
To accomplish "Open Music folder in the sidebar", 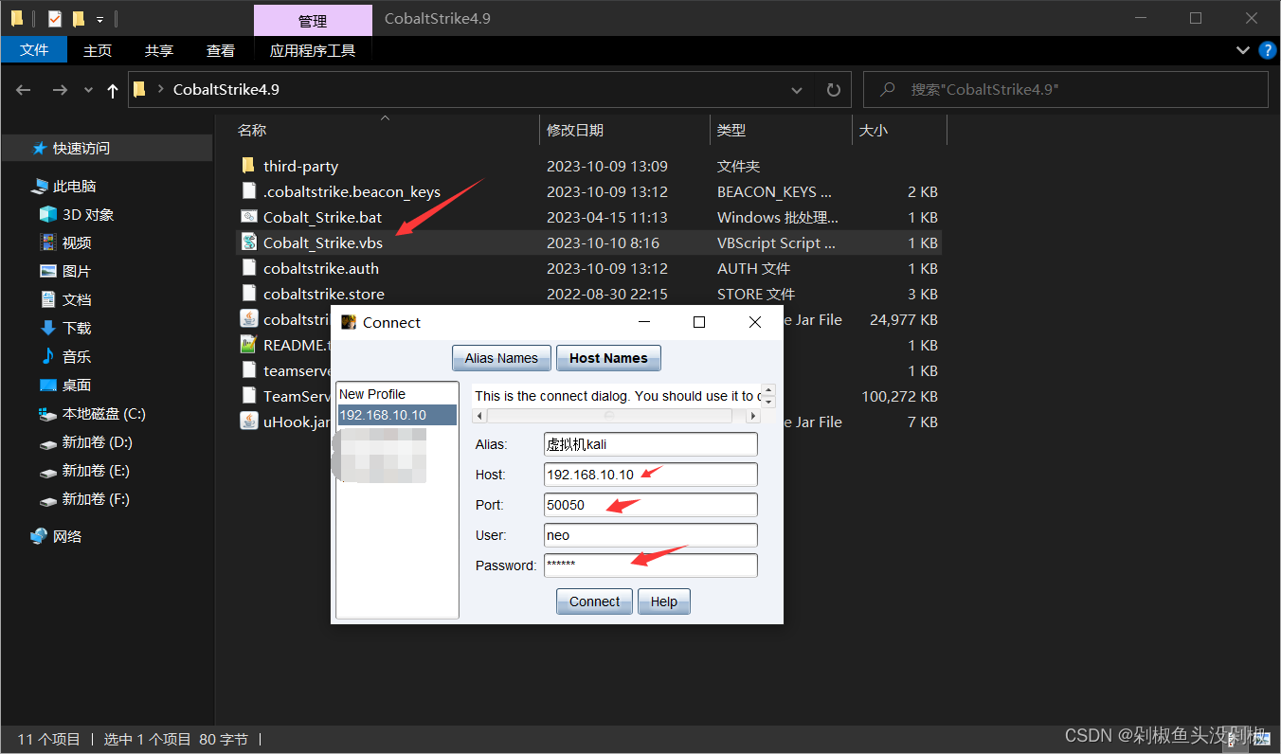I will [65, 357].
